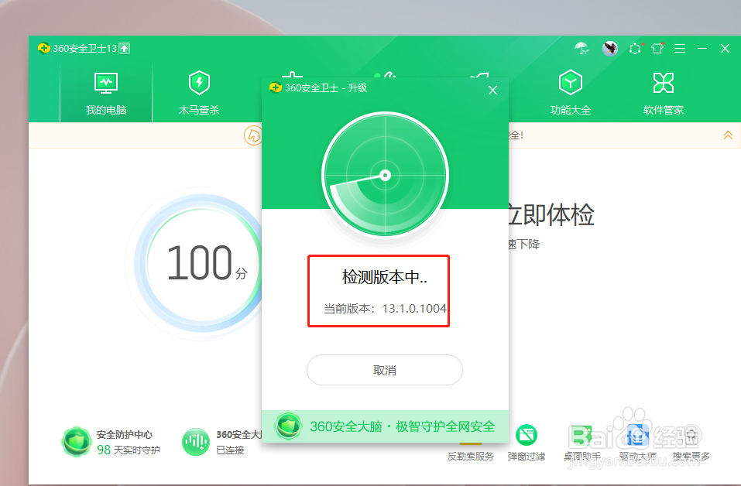Open the 软件管家 tab
This screenshot has width=741, height=486.
(664, 93)
